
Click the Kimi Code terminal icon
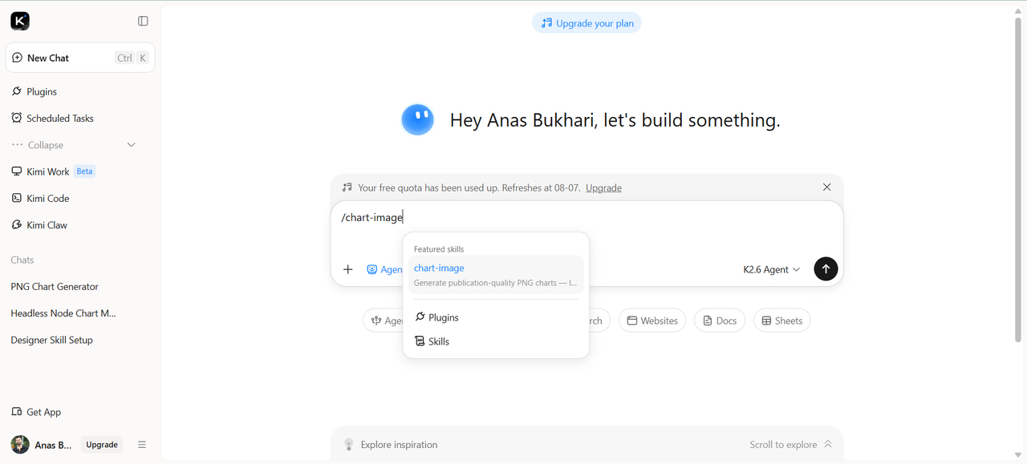click(17, 198)
